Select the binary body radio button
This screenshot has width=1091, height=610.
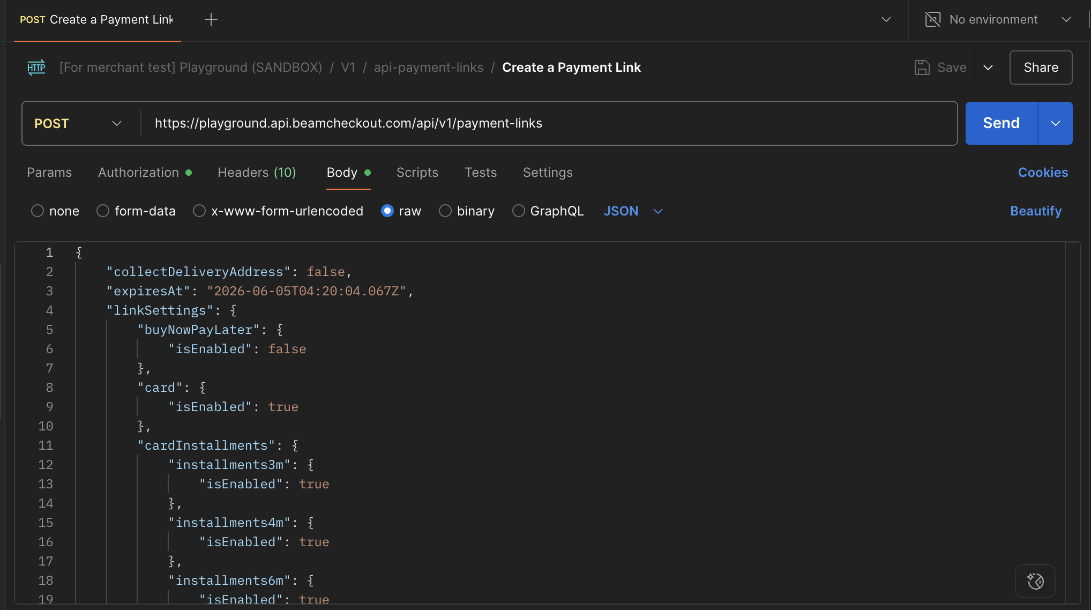445,211
